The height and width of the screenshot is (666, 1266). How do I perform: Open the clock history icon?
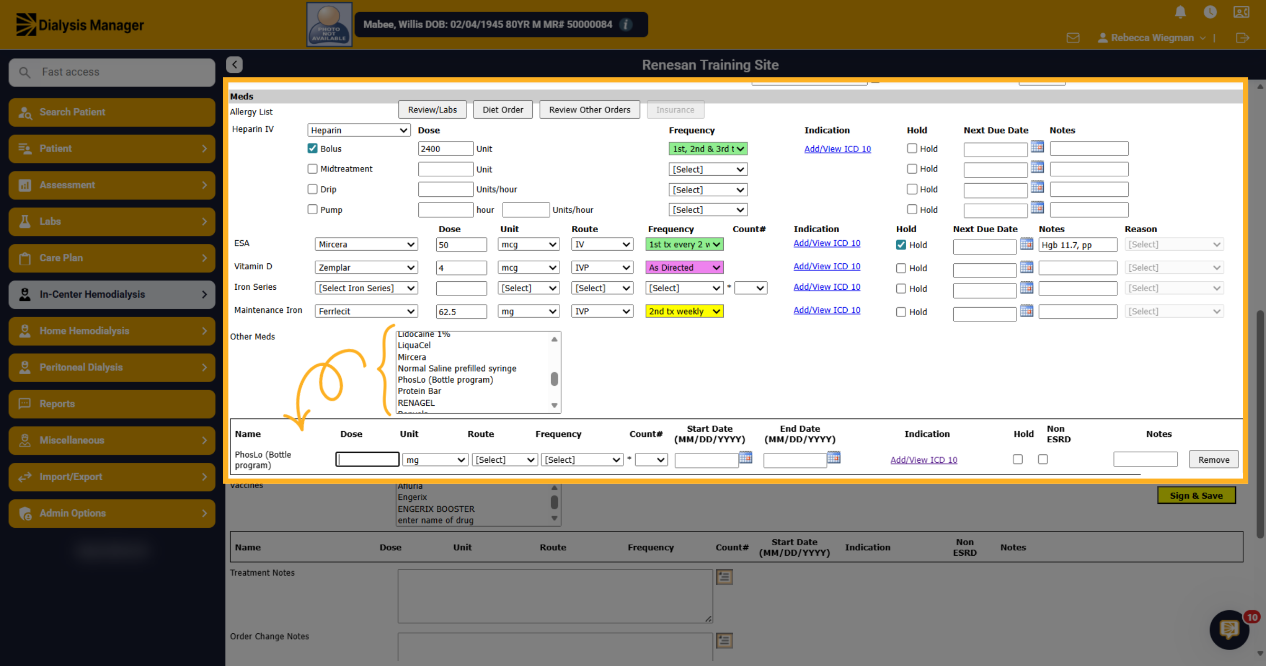(1210, 12)
